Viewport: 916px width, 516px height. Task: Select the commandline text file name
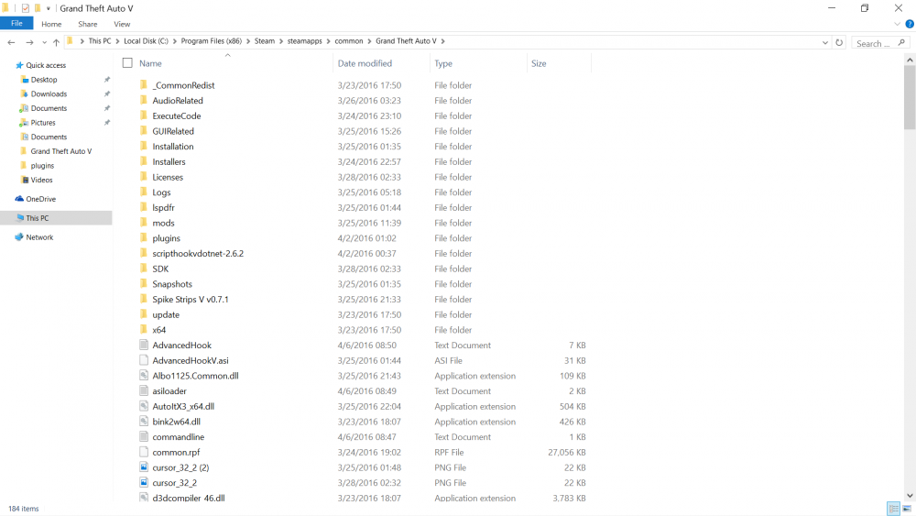coord(179,436)
